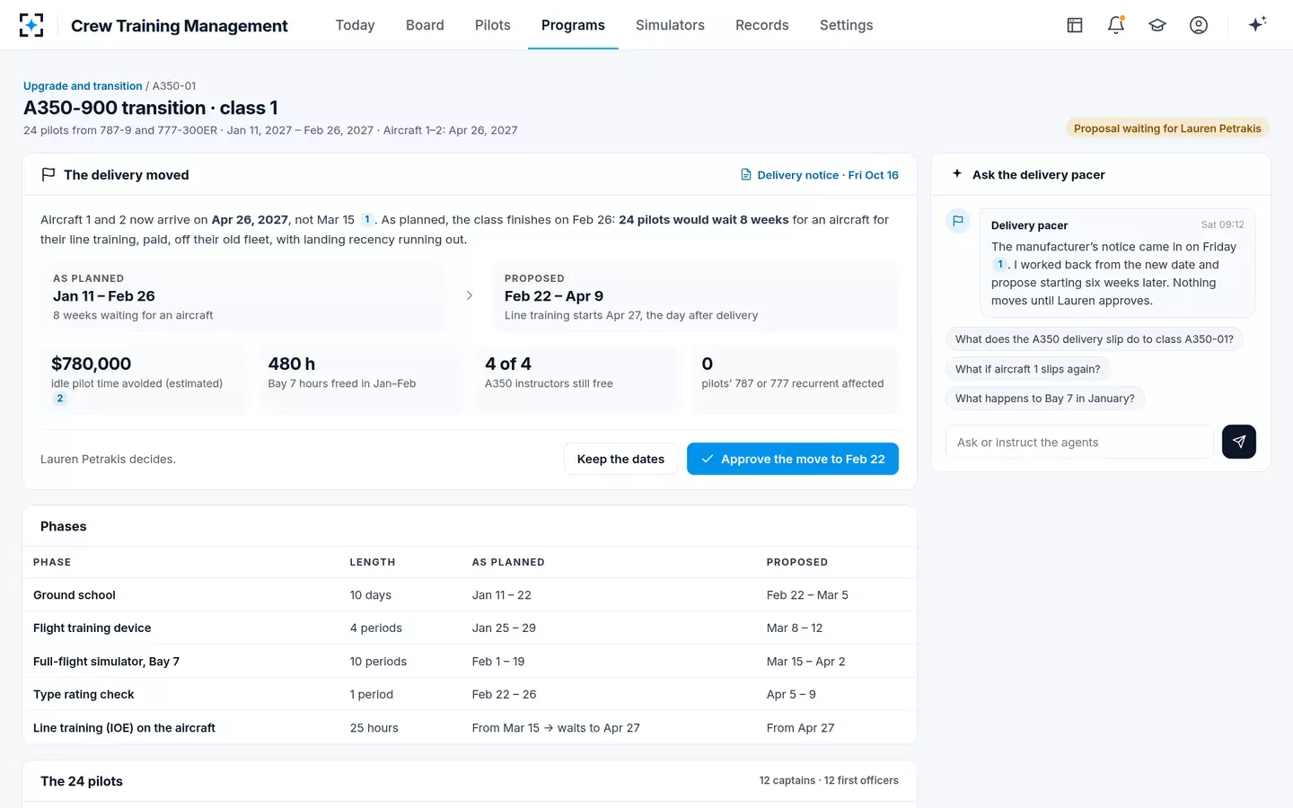Image resolution: width=1293 pixels, height=808 pixels.
Task: Follow the Upgrade and transition breadcrumb
Action: point(83,86)
